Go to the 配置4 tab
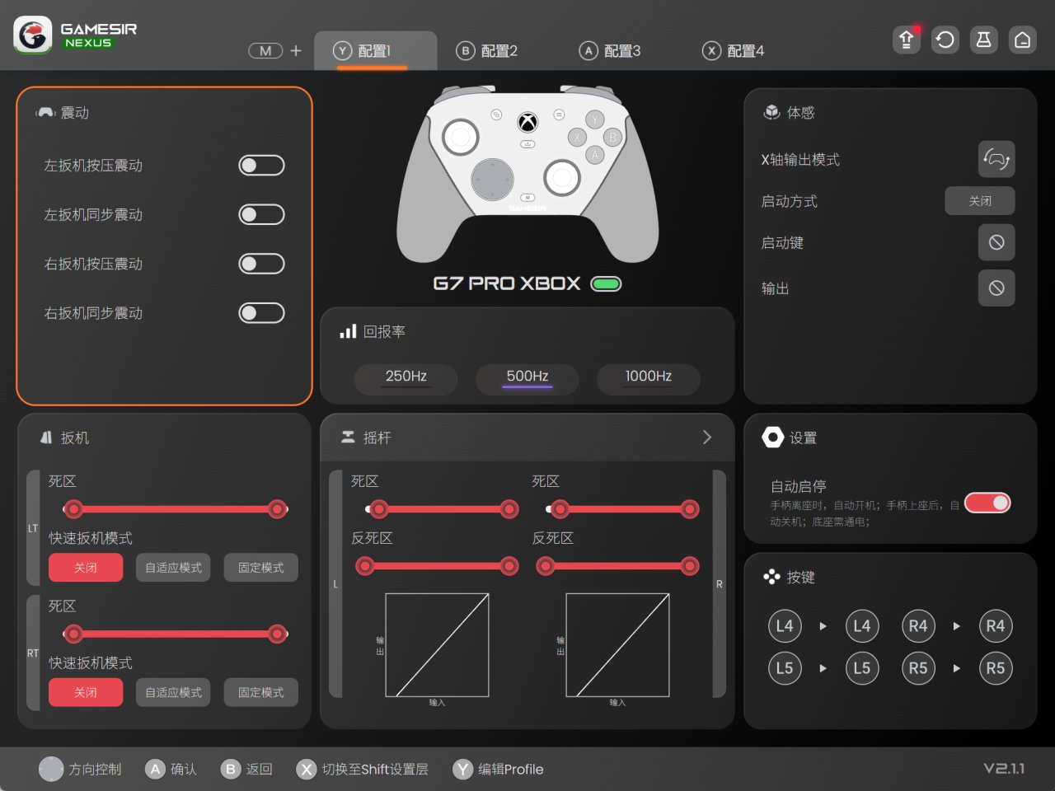The height and width of the screenshot is (791, 1055). pyautogui.click(x=734, y=51)
